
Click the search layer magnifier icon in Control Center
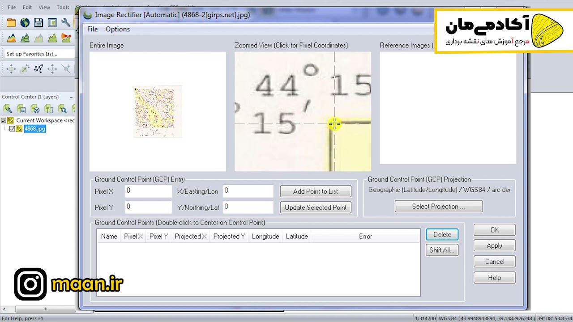coord(62,108)
